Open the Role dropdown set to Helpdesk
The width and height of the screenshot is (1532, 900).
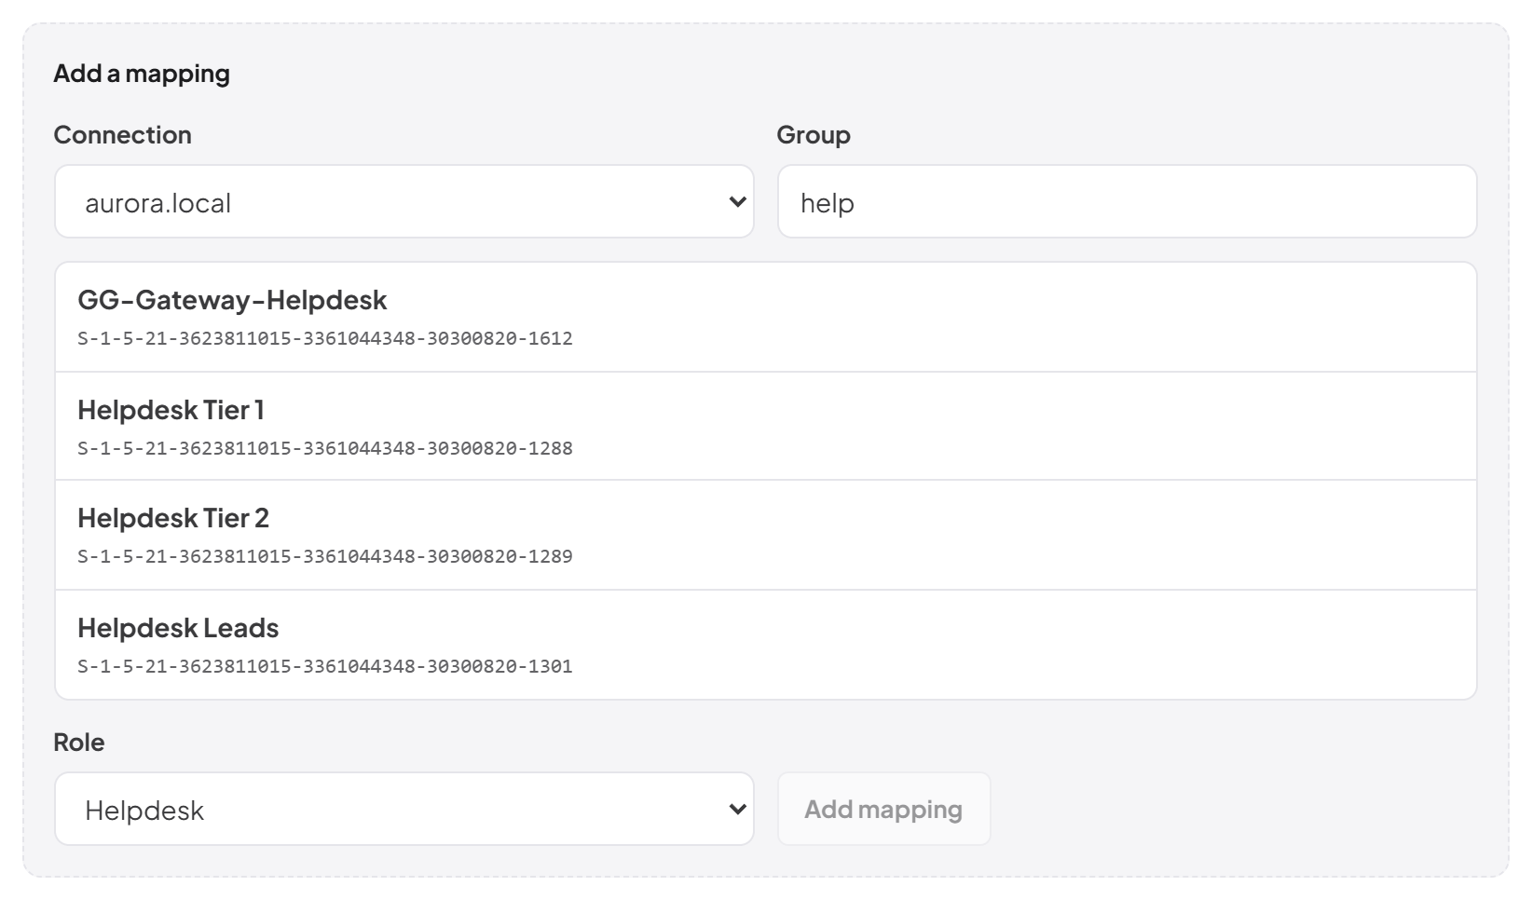[x=404, y=809]
